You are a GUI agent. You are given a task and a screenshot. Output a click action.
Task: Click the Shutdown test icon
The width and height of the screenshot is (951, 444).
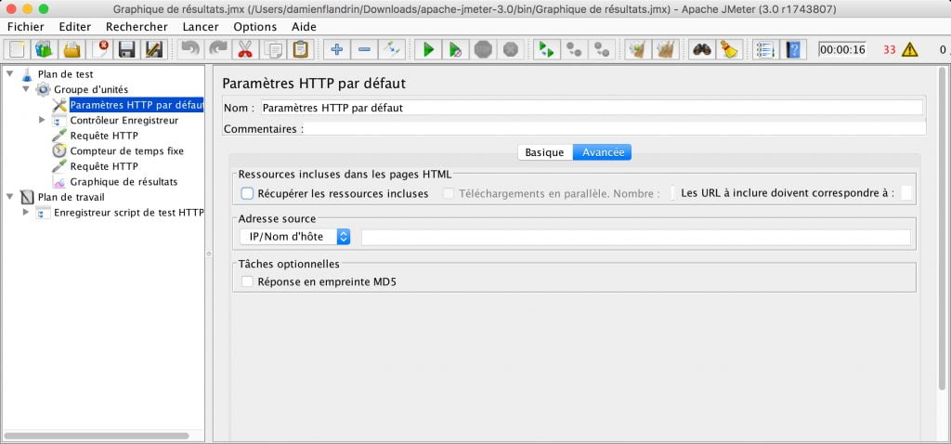pyautogui.click(x=511, y=49)
